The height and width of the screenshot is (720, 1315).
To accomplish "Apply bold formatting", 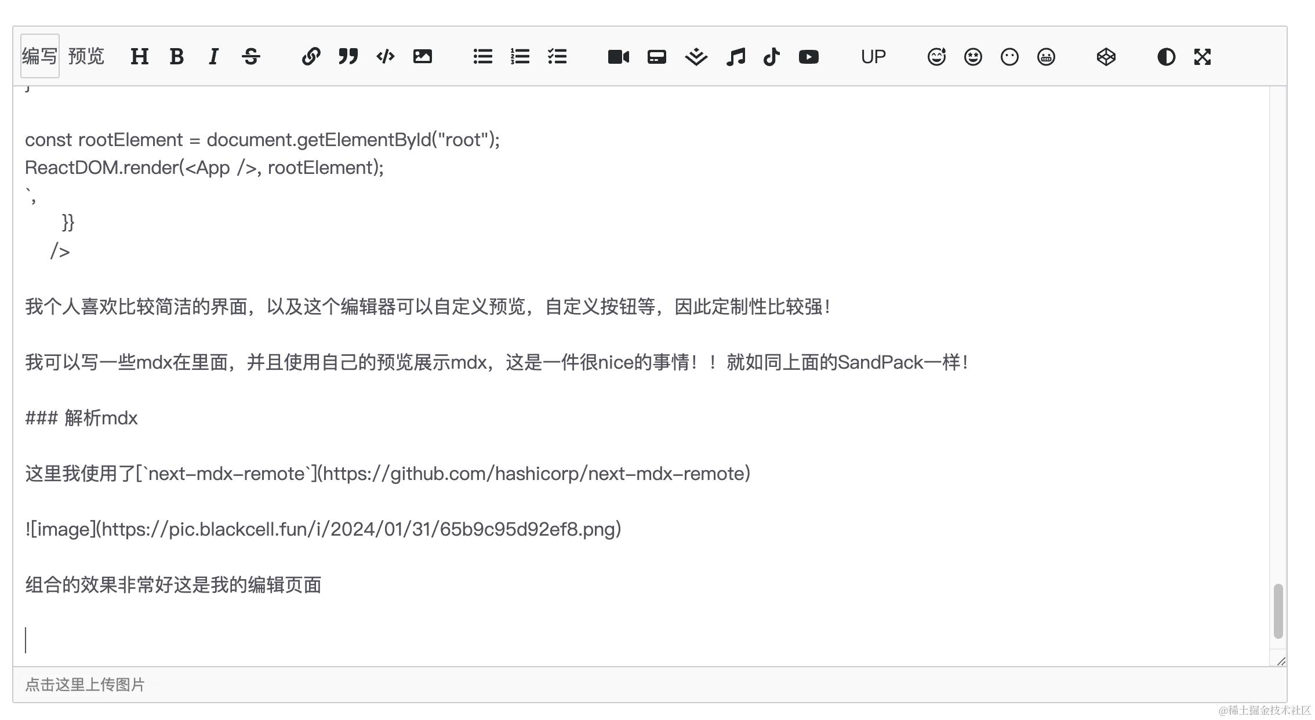I will pyautogui.click(x=176, y=56).
